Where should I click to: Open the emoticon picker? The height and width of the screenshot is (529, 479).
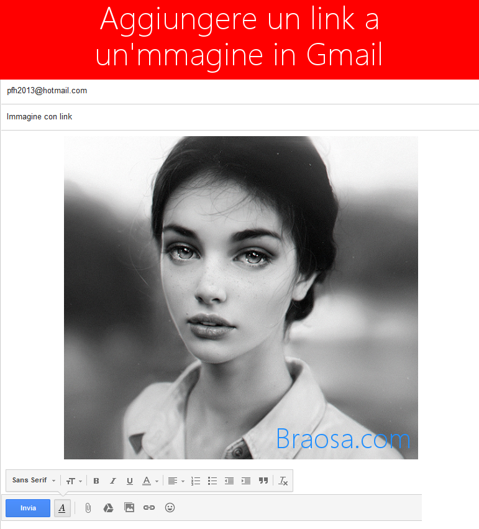pyautogui.click(x=170, y=508)
